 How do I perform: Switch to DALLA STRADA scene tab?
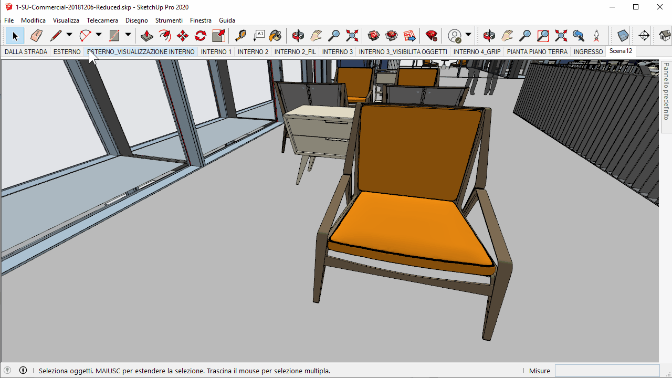(x=26, y=52)
